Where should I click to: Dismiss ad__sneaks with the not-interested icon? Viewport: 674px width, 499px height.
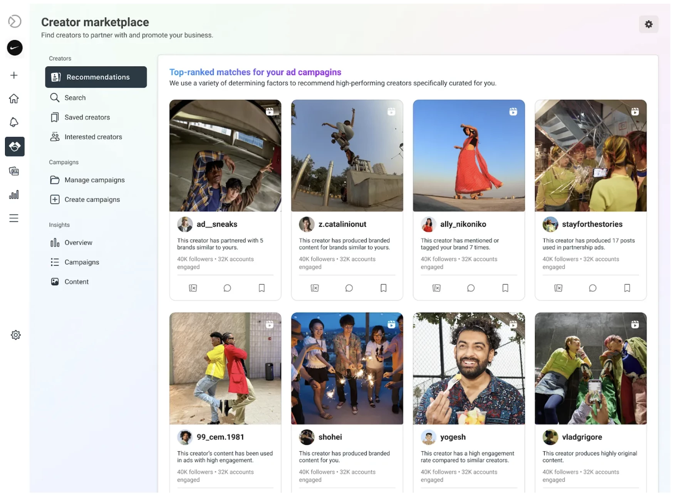click(x=193, y=288)
